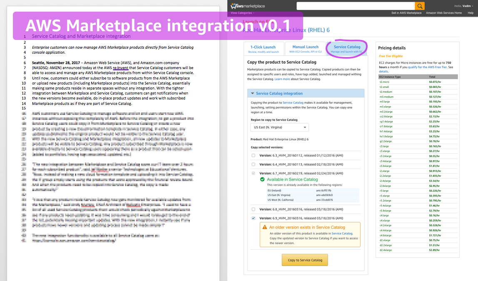Open the Region to copy dropdown
Viewport: 478px width, 281px height.
point(279,127)
